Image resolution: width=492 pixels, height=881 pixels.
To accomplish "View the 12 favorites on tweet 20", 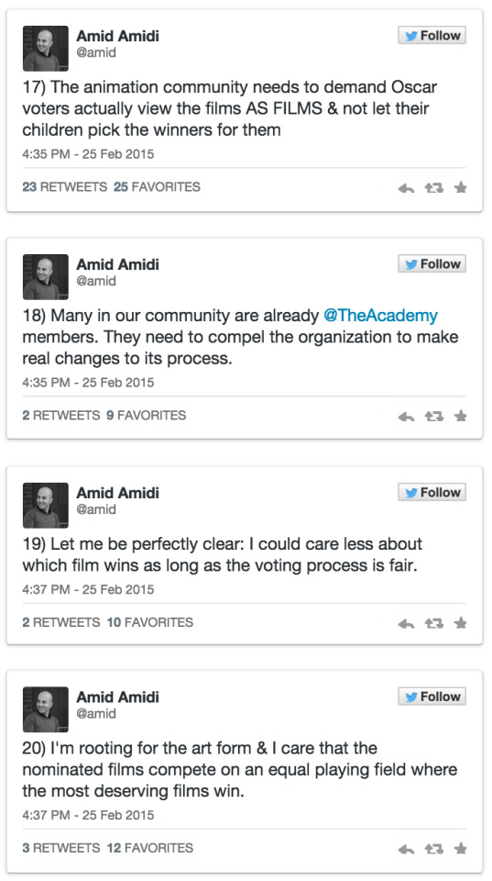I will (x=149, y=848).
